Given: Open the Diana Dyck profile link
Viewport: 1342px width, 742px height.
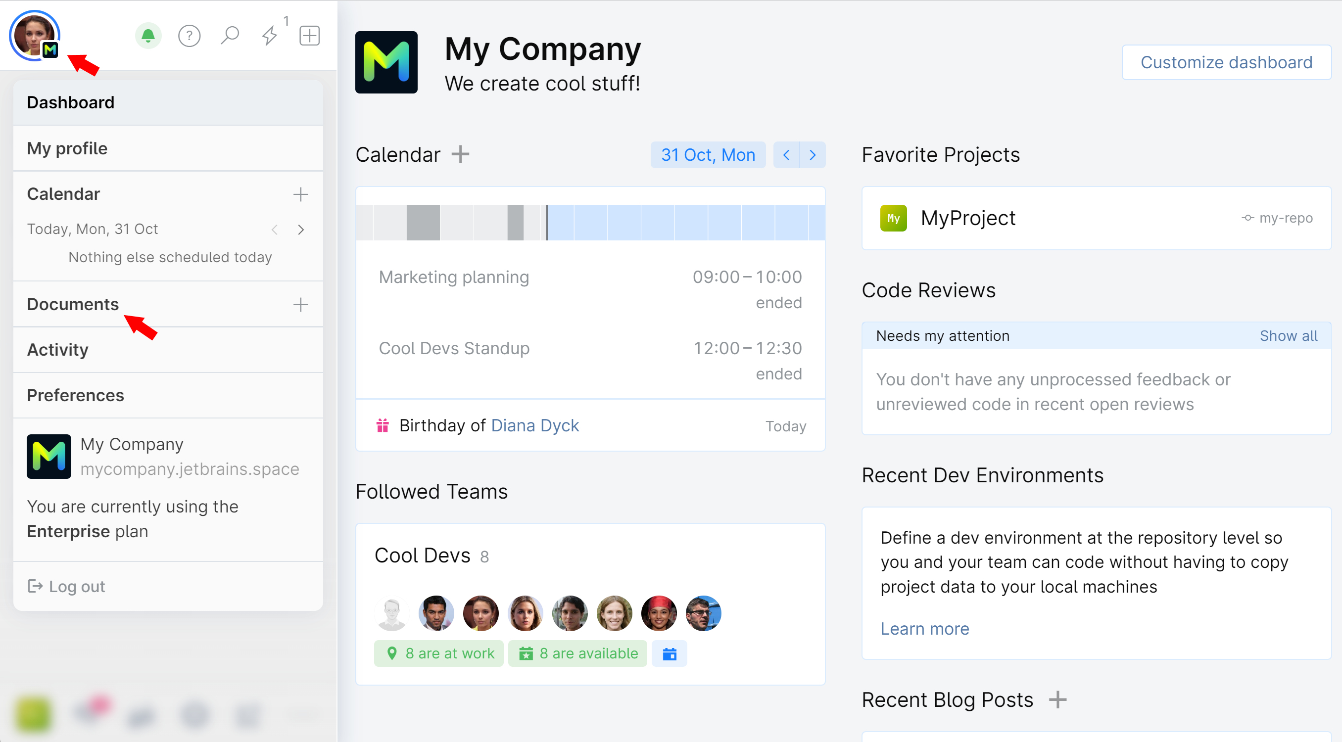Looking at the screenshot, I should pyautogui.click(x=534, y=425).
